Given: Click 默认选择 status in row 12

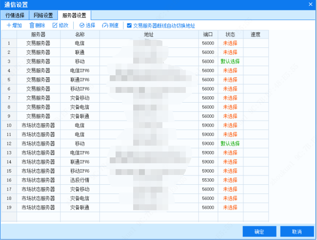Looking at the screenshot, I should tap(231, 144).
